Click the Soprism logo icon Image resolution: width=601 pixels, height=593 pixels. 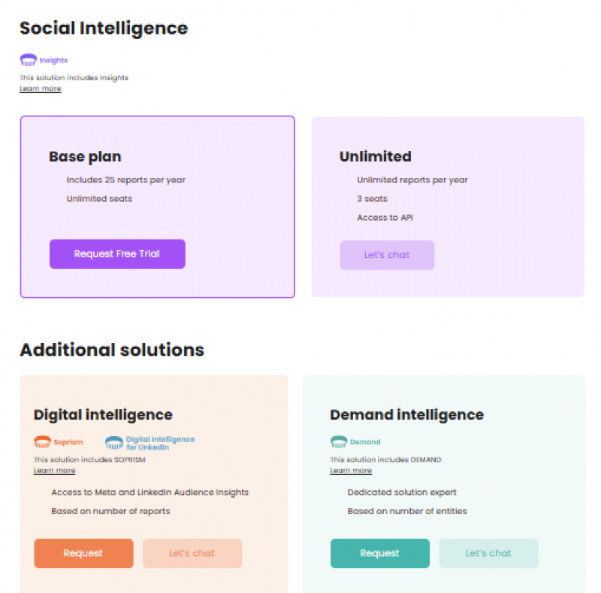(42, 442)
